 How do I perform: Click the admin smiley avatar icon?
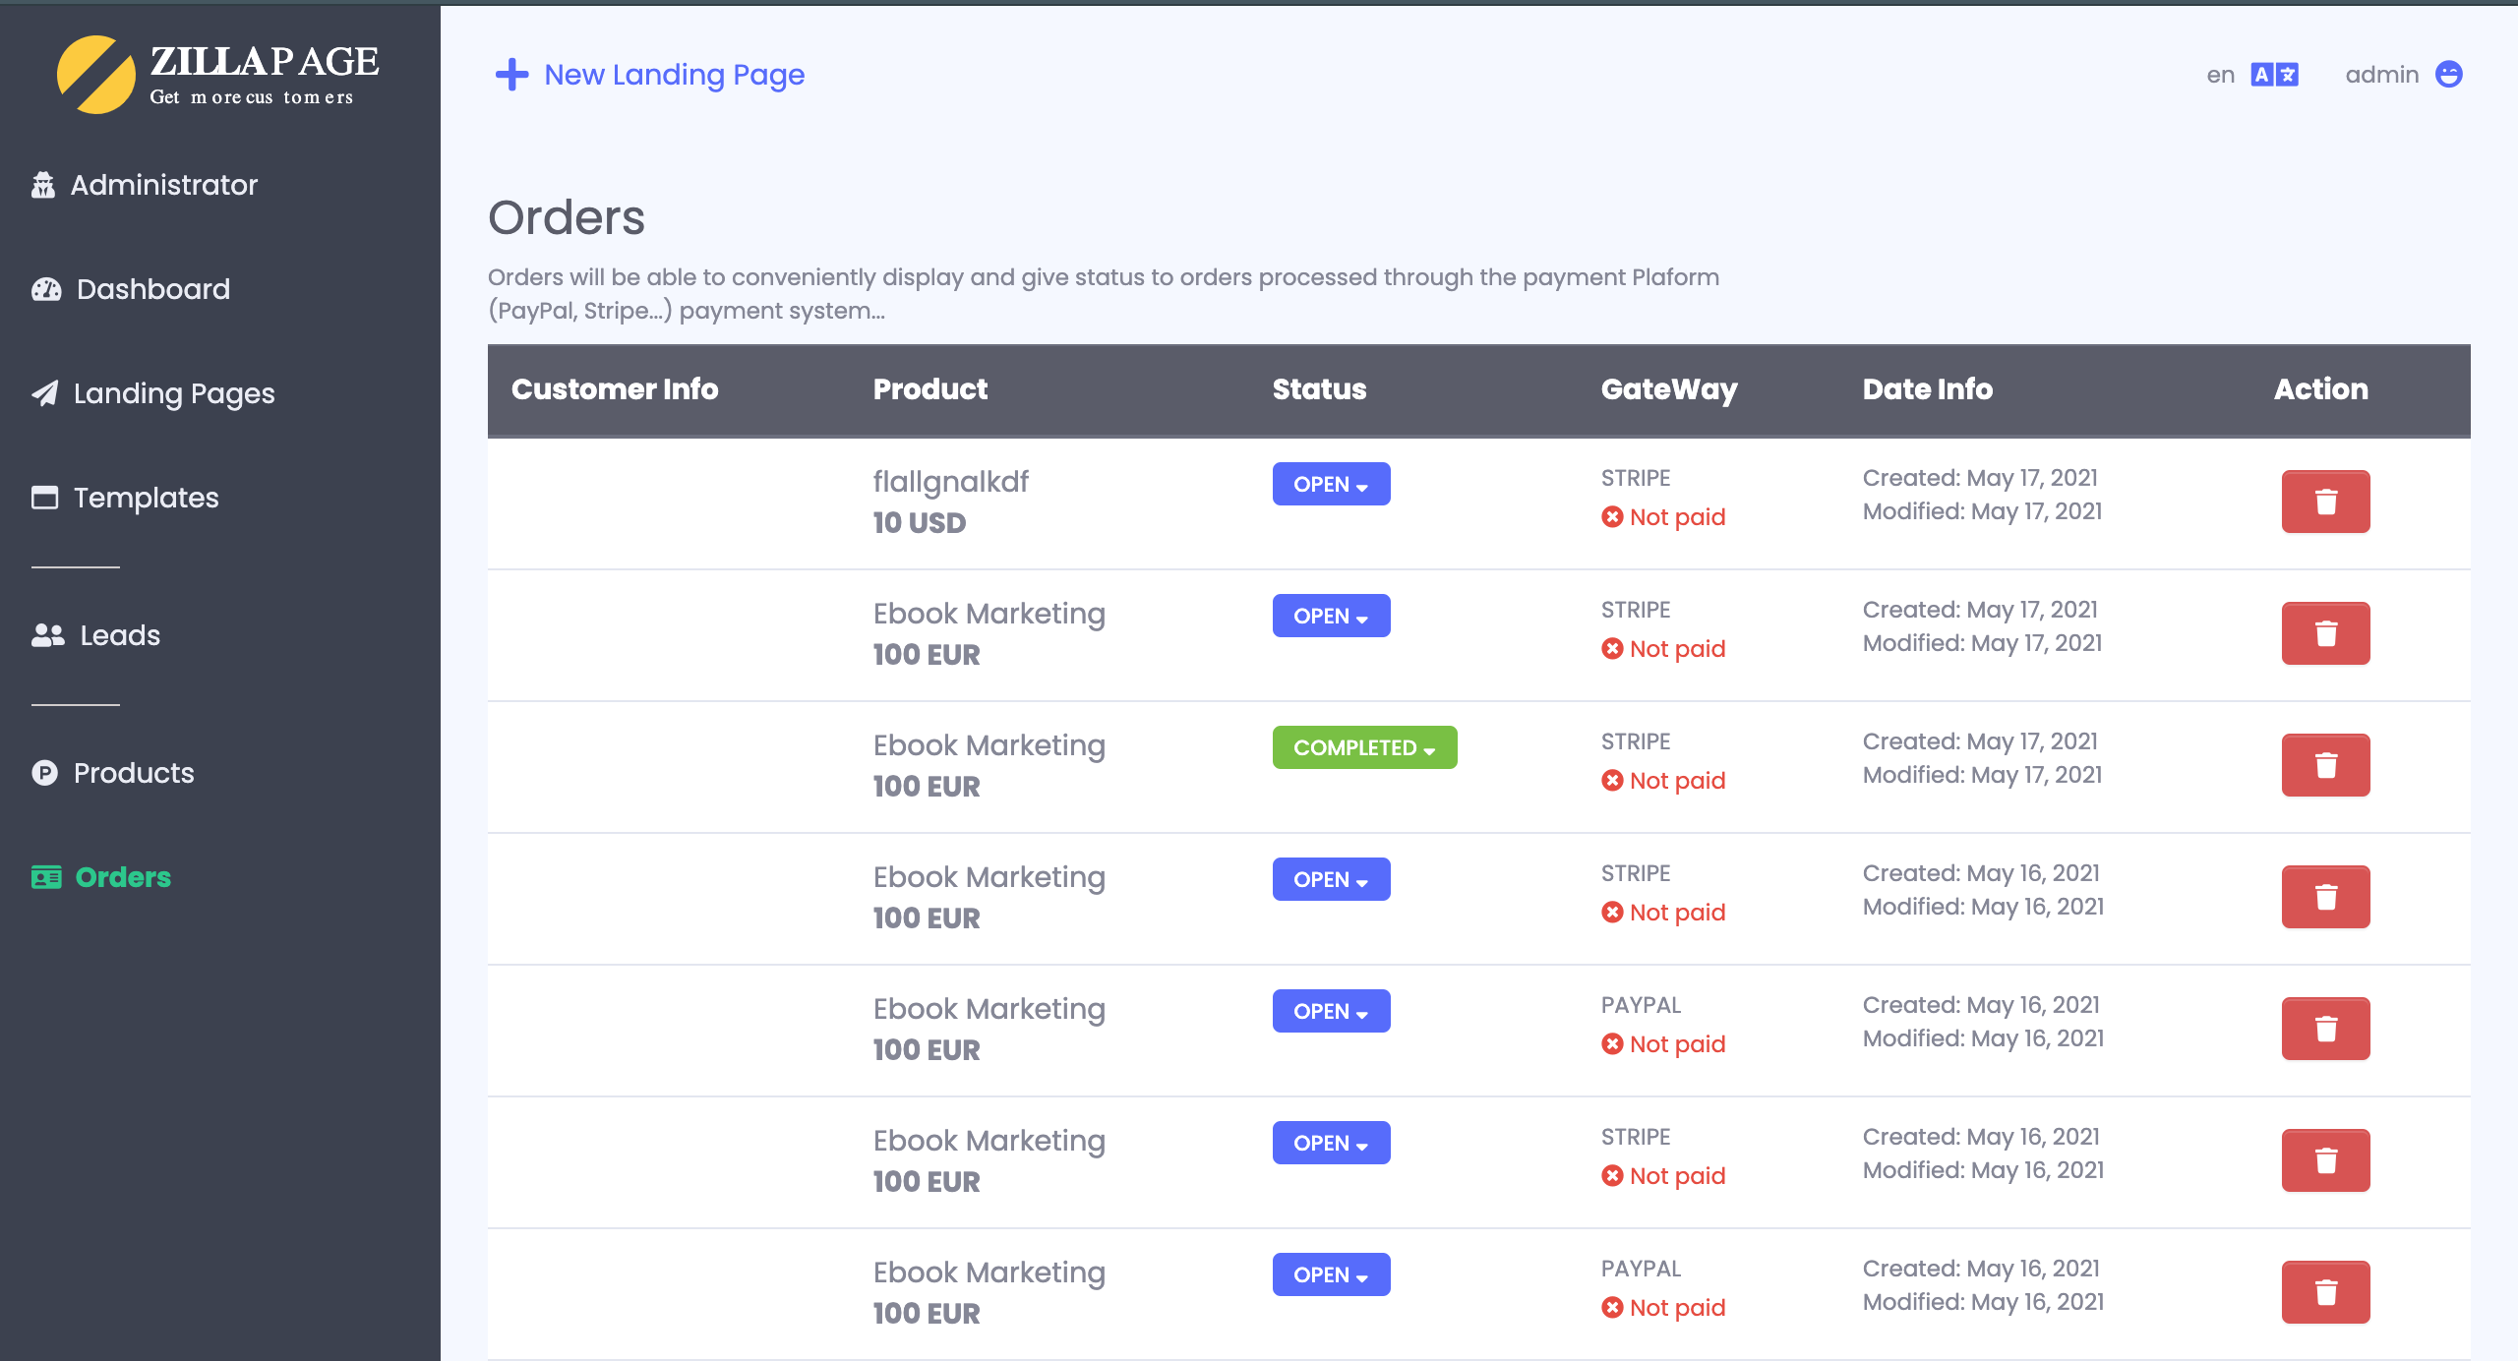click(x=2448, y=75)
